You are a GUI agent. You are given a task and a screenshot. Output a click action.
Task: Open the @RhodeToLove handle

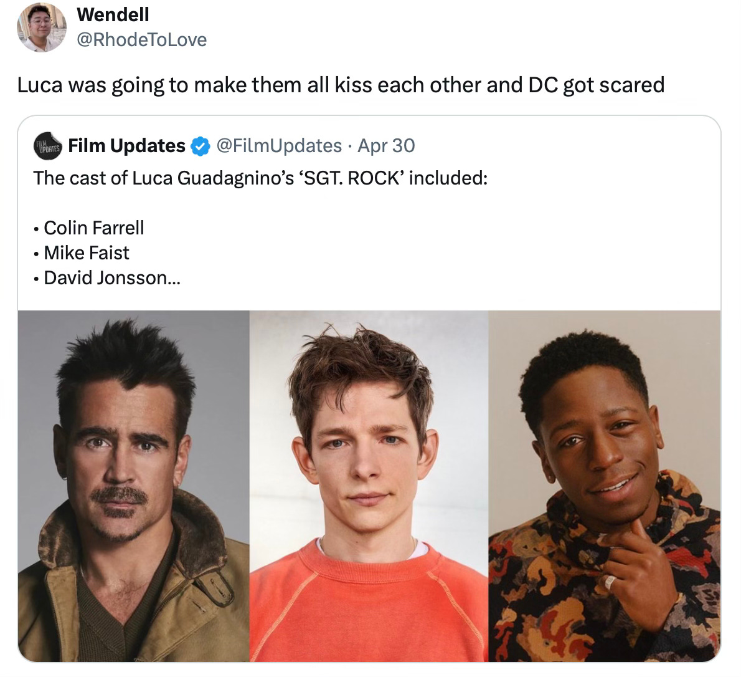click(142, 40)
